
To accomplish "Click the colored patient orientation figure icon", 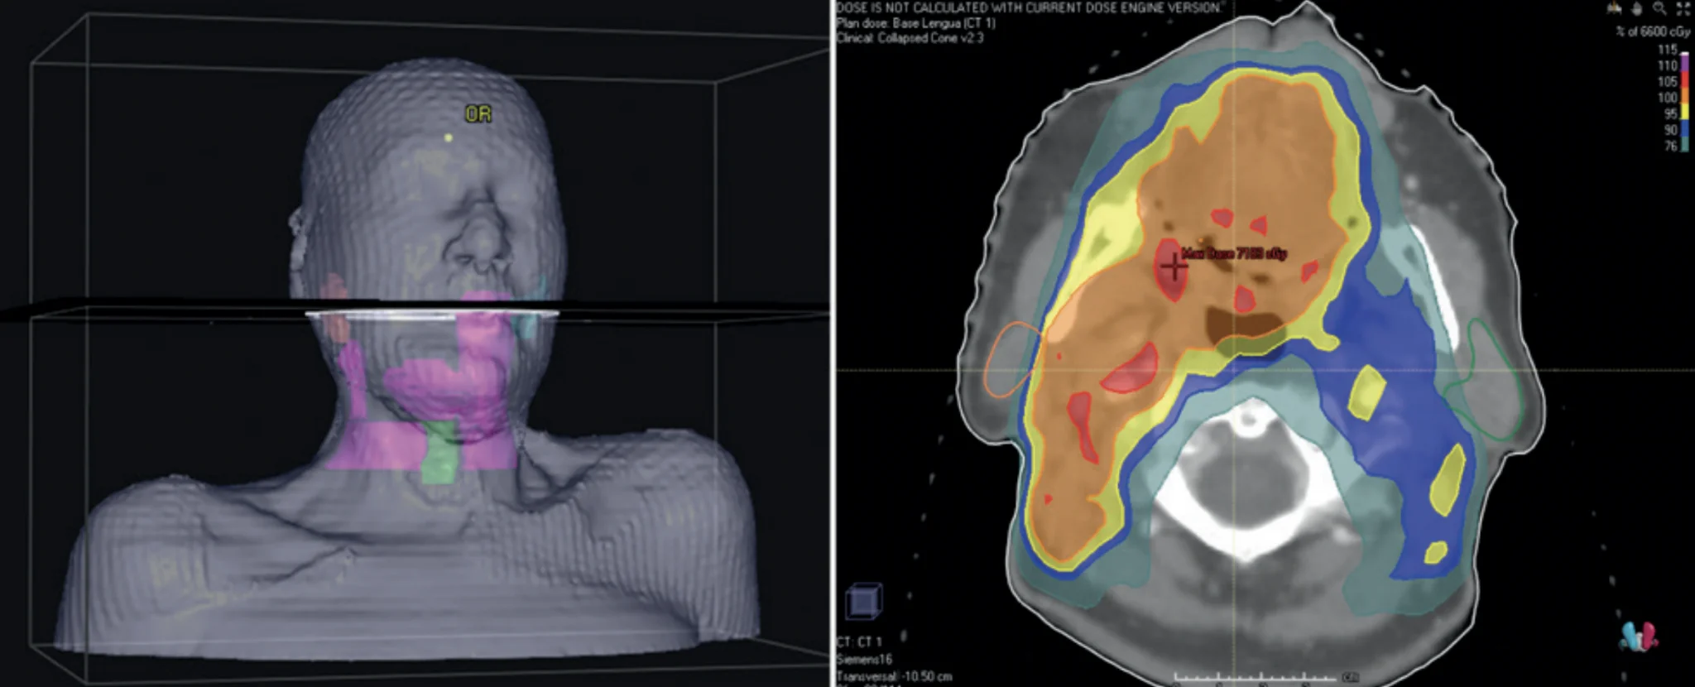I will click(1638, 637).
